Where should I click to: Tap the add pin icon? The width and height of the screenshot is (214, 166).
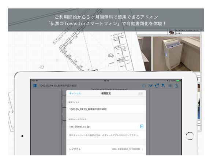point(163,86)
